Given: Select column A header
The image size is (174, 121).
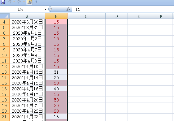Looking at the screenshot, I should (x=27, y=16).
